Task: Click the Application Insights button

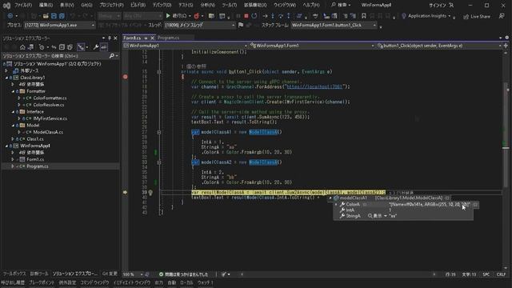Action: (426, 16)
